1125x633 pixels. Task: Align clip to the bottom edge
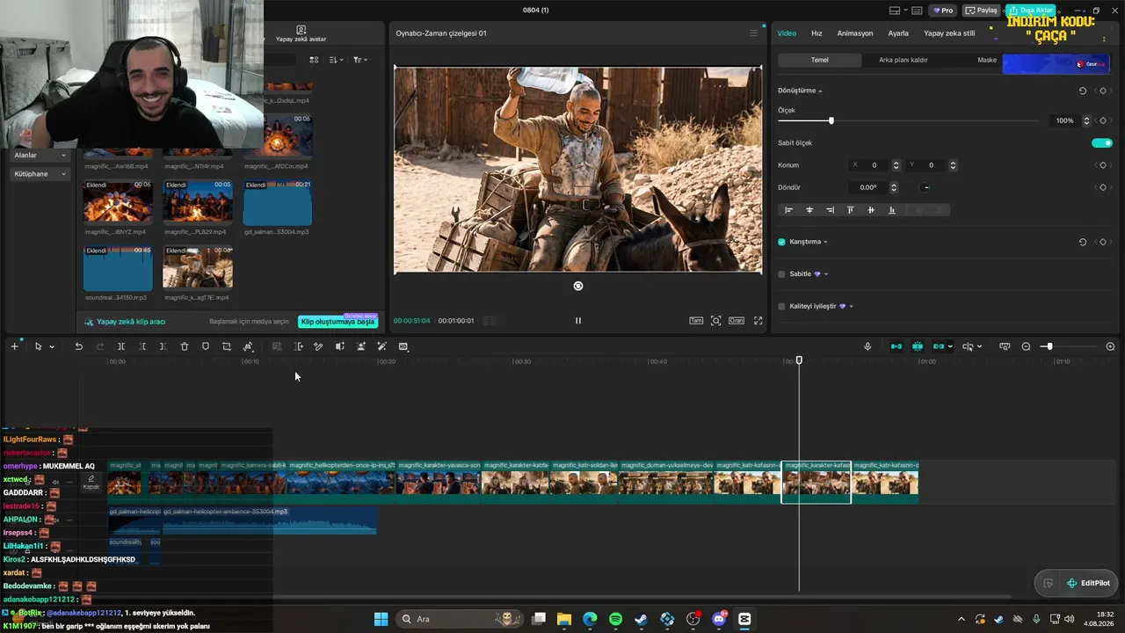(x=892, y=210)
